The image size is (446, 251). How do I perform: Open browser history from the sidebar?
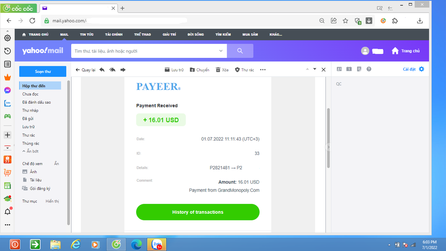[x=7, y=51]
